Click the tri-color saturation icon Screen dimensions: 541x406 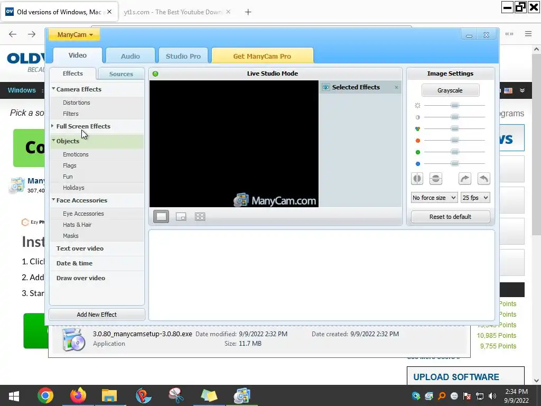[417, 129]
